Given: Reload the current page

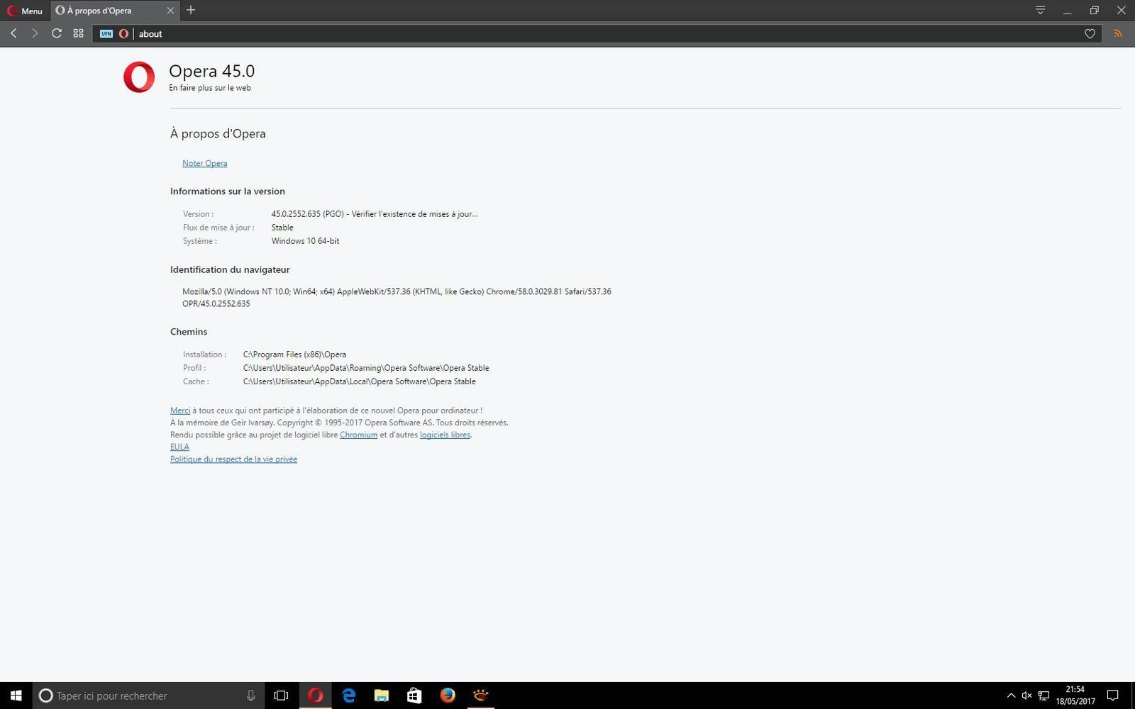Looking at the screenshot, I should 57,33.
